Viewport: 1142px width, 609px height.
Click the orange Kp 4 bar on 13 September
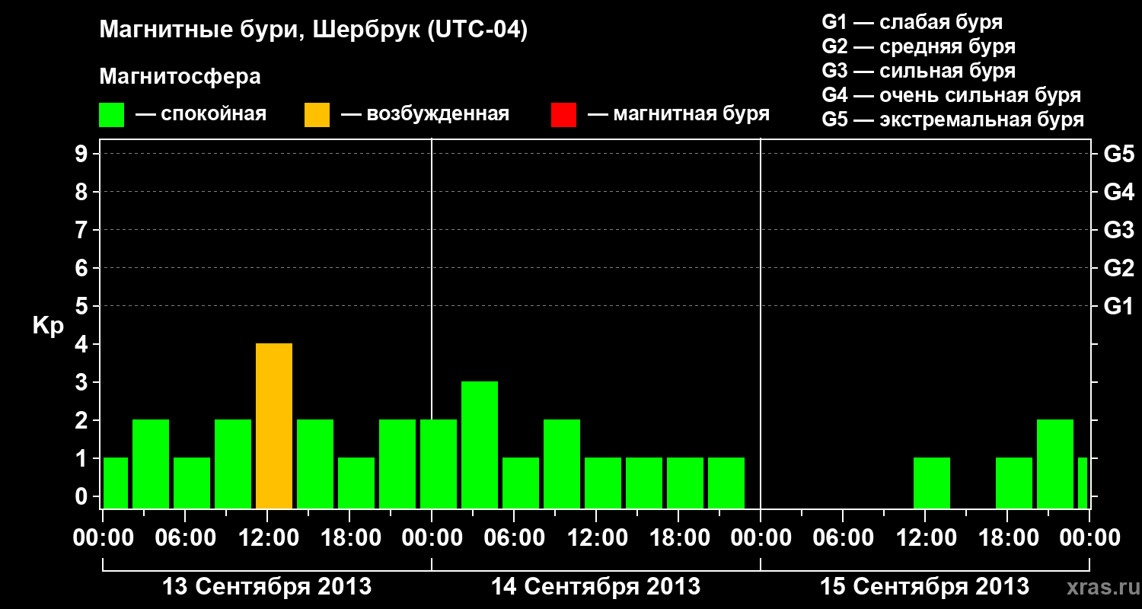274,426
